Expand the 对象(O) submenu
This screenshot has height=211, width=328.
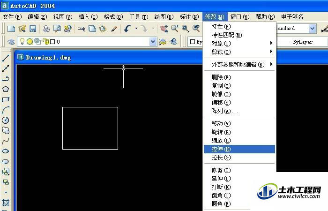[x=239, y=44]
